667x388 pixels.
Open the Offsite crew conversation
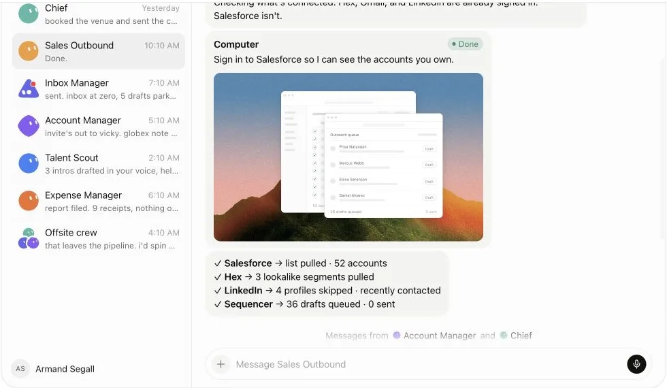pos(99,239)
